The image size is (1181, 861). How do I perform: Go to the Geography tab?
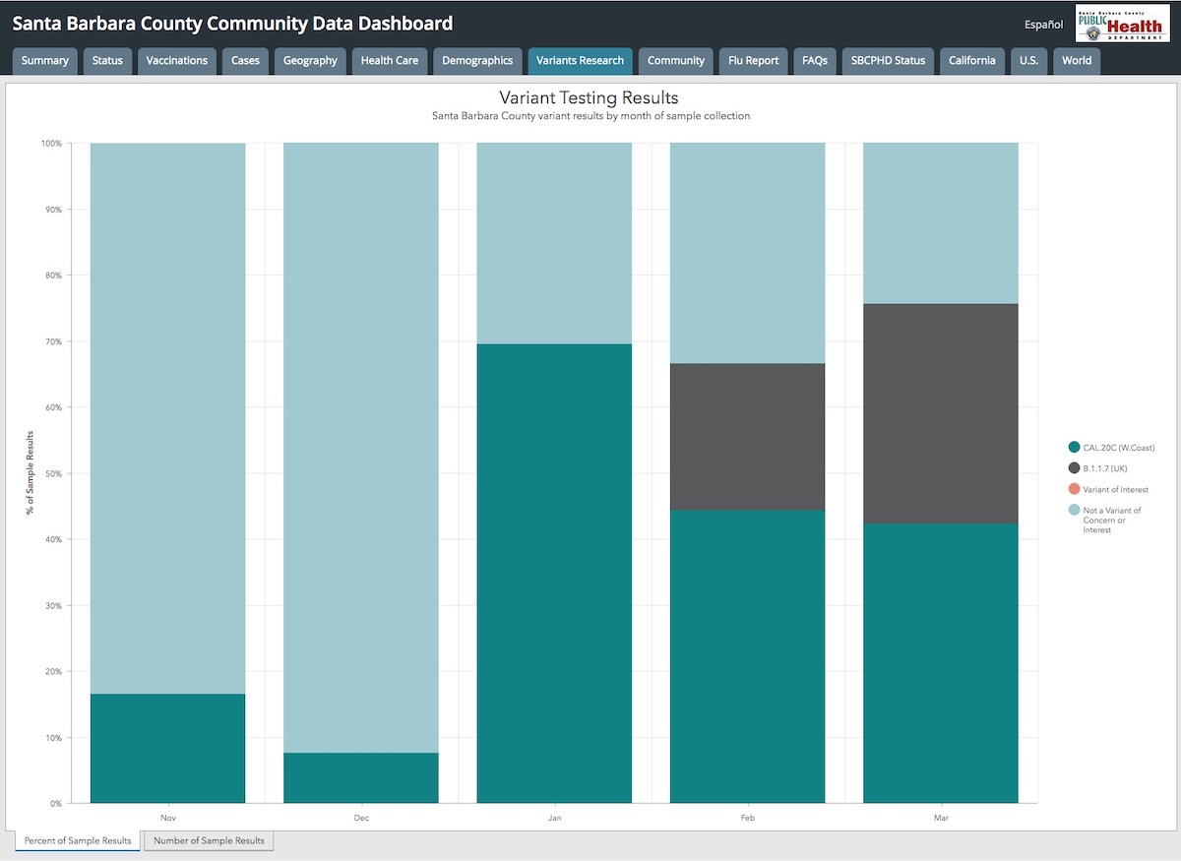(x=310, y=61)
